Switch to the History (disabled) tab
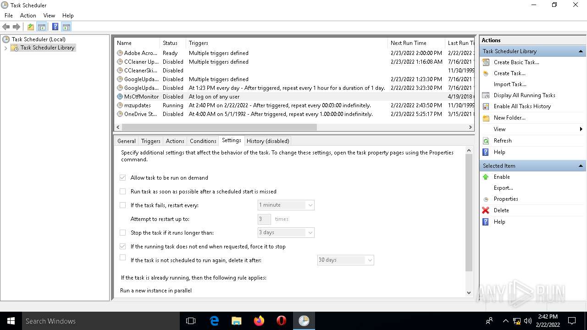The width and height of the screenshot is (587, 330). click(x=268, y=141)
